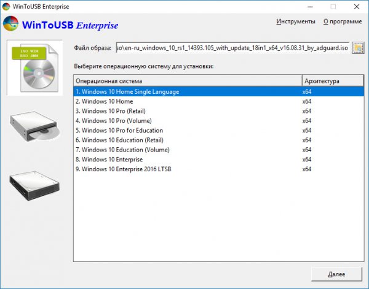The height and width of the screenshot is (289, 369).
Task: Click the Далее button
Action: pyautogui.click(x=336, y=273)
